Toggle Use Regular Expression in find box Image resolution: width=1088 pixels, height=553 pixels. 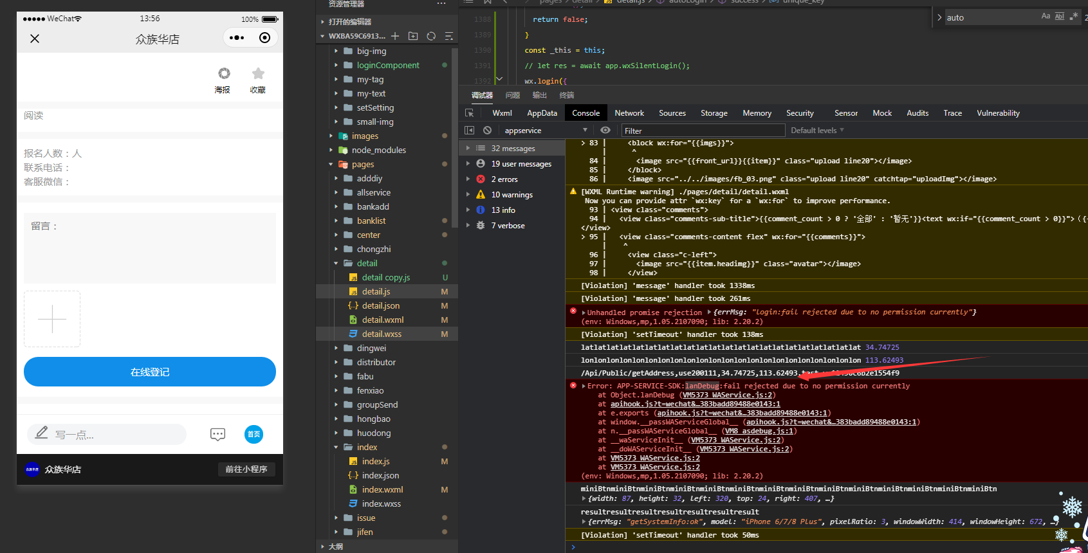click(1073, 17)
